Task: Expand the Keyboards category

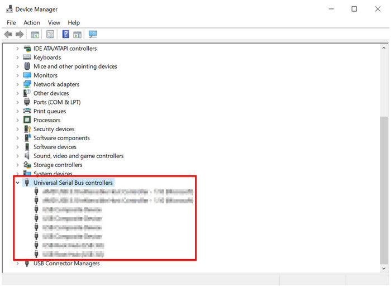Action: (17, 58)
